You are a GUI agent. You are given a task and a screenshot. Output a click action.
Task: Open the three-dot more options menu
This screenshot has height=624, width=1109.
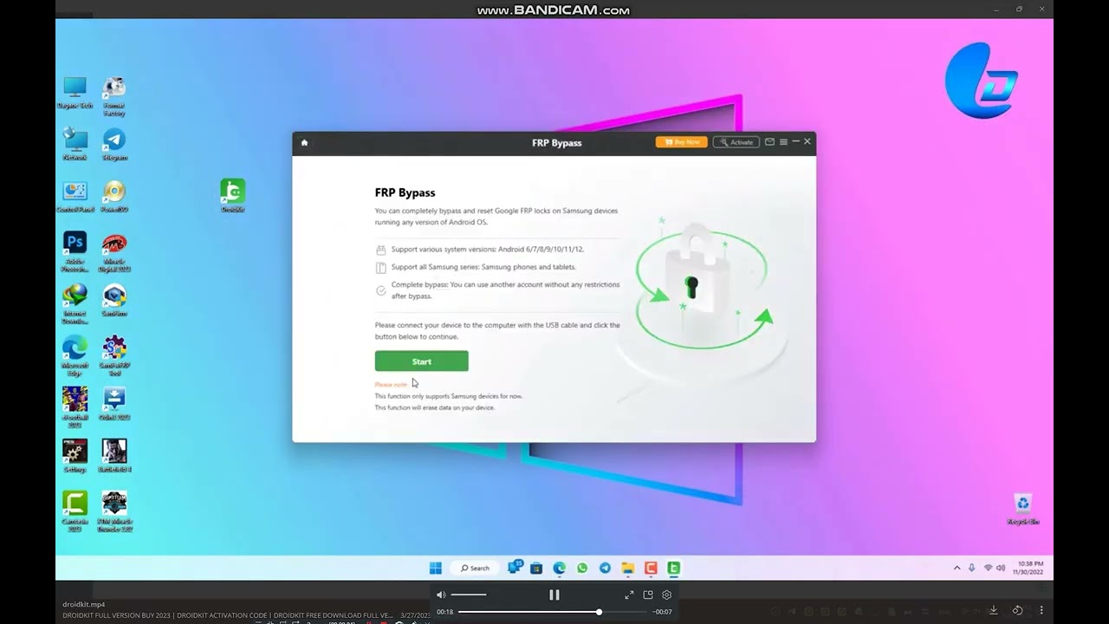point(1042,610)
